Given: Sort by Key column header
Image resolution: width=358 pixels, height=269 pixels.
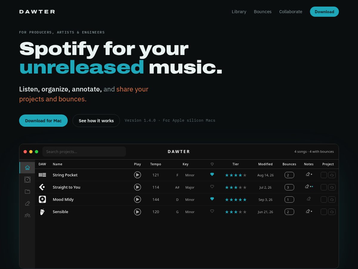Looking at the screenshot, I should click(186, 164).
